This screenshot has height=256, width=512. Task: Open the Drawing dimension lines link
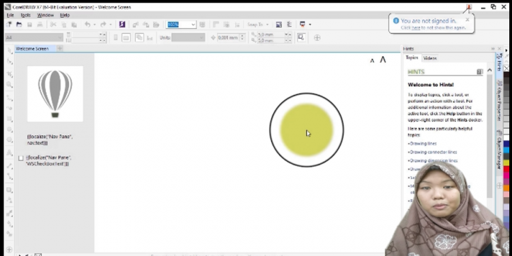(433, 160)
